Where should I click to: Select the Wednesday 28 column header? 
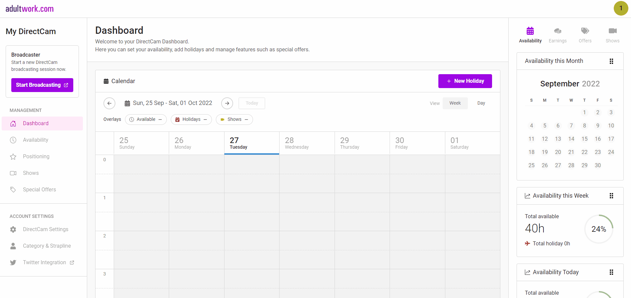307,143
